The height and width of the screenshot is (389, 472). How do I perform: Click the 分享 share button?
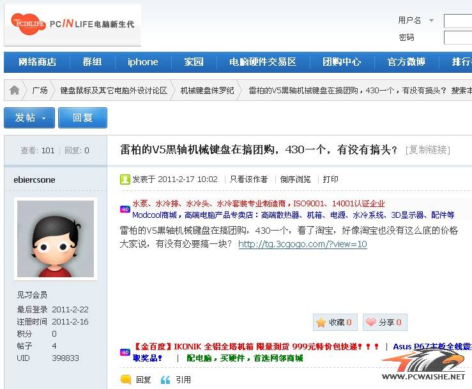click(385, 322)
